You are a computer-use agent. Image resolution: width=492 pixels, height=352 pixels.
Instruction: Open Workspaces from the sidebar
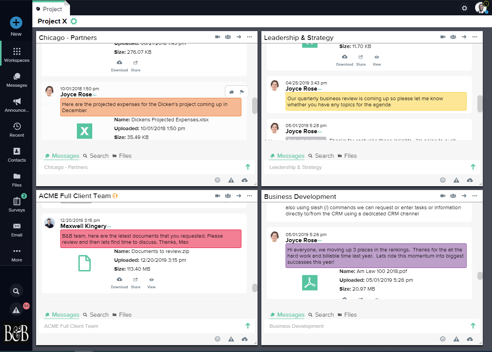(17, 55)
